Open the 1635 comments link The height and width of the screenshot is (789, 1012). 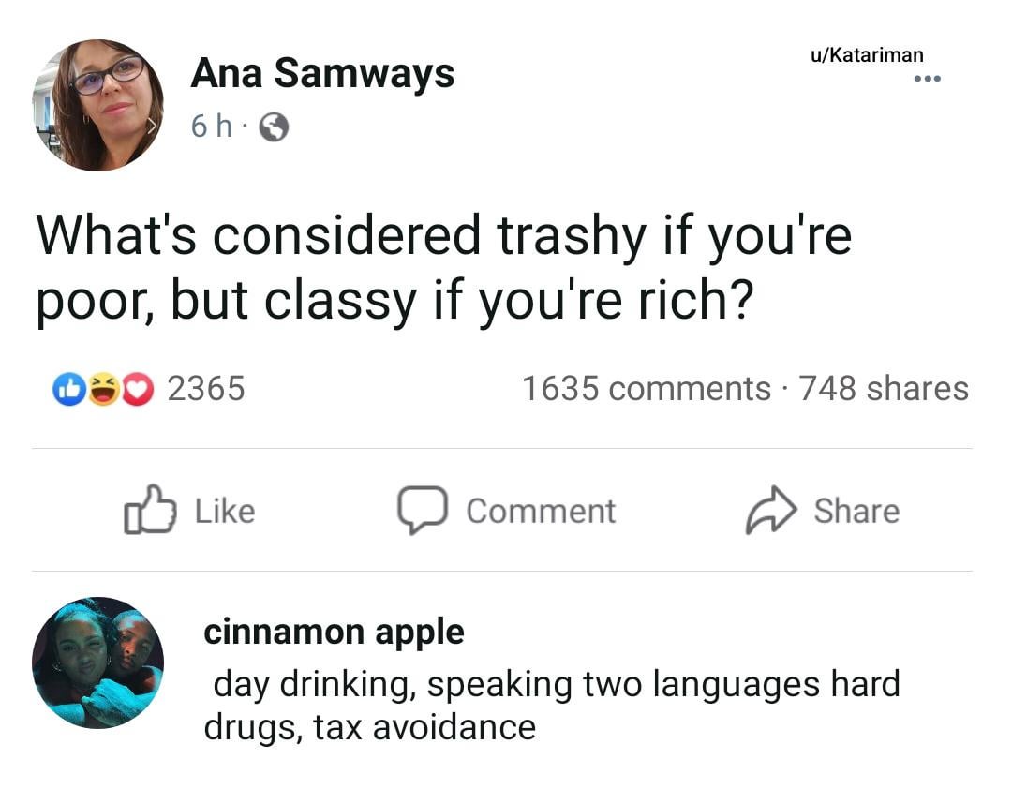tap(646, 388)
